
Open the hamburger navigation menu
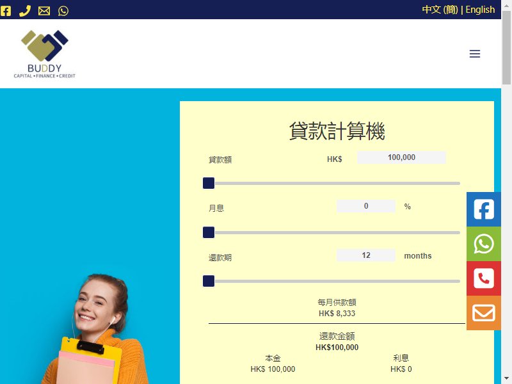tap(475, 54)
